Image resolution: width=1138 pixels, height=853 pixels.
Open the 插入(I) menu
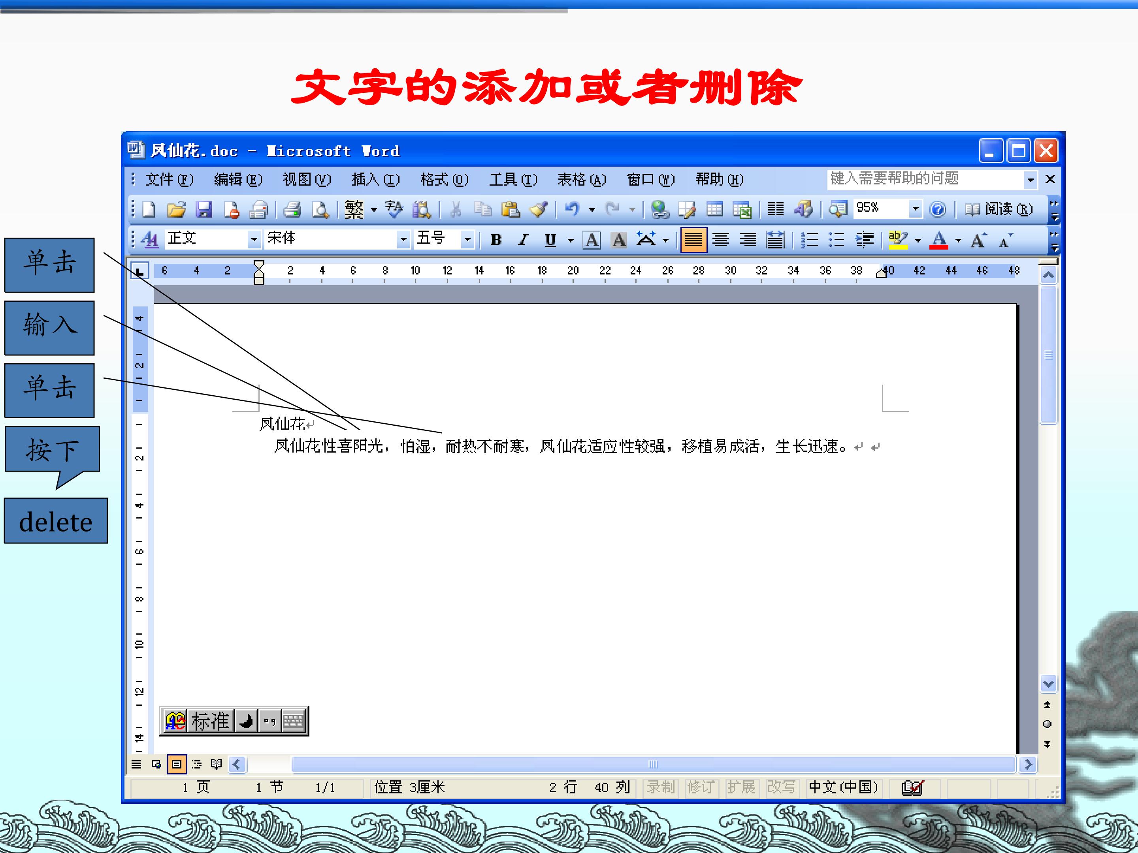coord(375,179)
